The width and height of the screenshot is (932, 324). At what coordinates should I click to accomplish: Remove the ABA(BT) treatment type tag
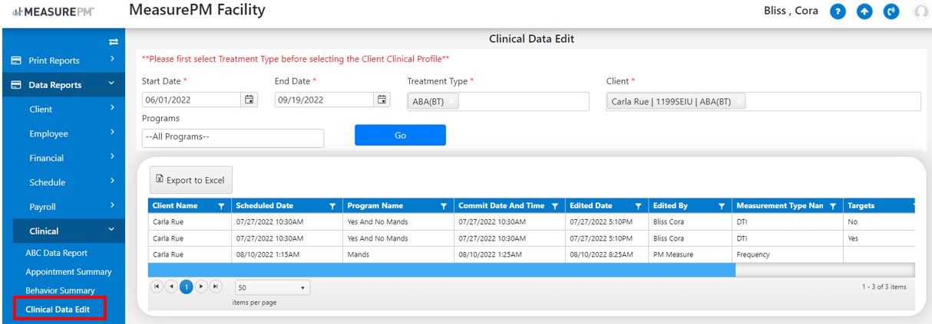pos(452,102)
